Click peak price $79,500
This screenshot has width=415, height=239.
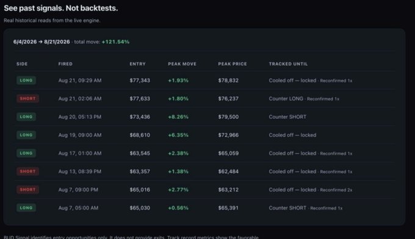[x=228, y=117]
